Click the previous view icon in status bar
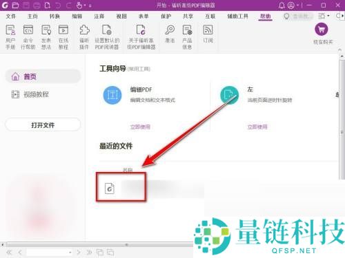 [100, 252]
